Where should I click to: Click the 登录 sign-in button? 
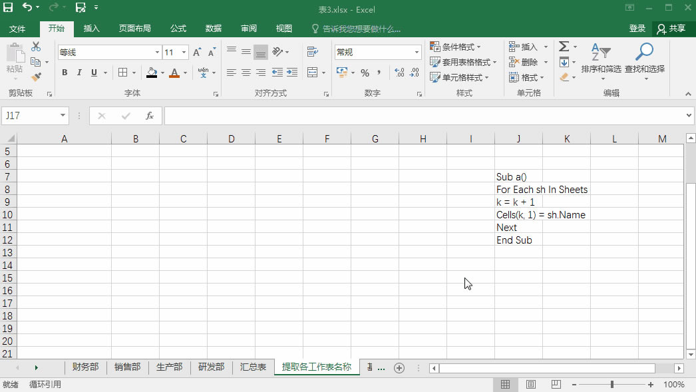click(637, 29)
